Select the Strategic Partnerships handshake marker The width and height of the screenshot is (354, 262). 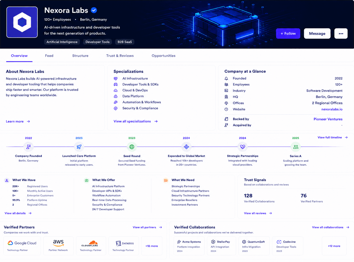click(x=243, y=147)
